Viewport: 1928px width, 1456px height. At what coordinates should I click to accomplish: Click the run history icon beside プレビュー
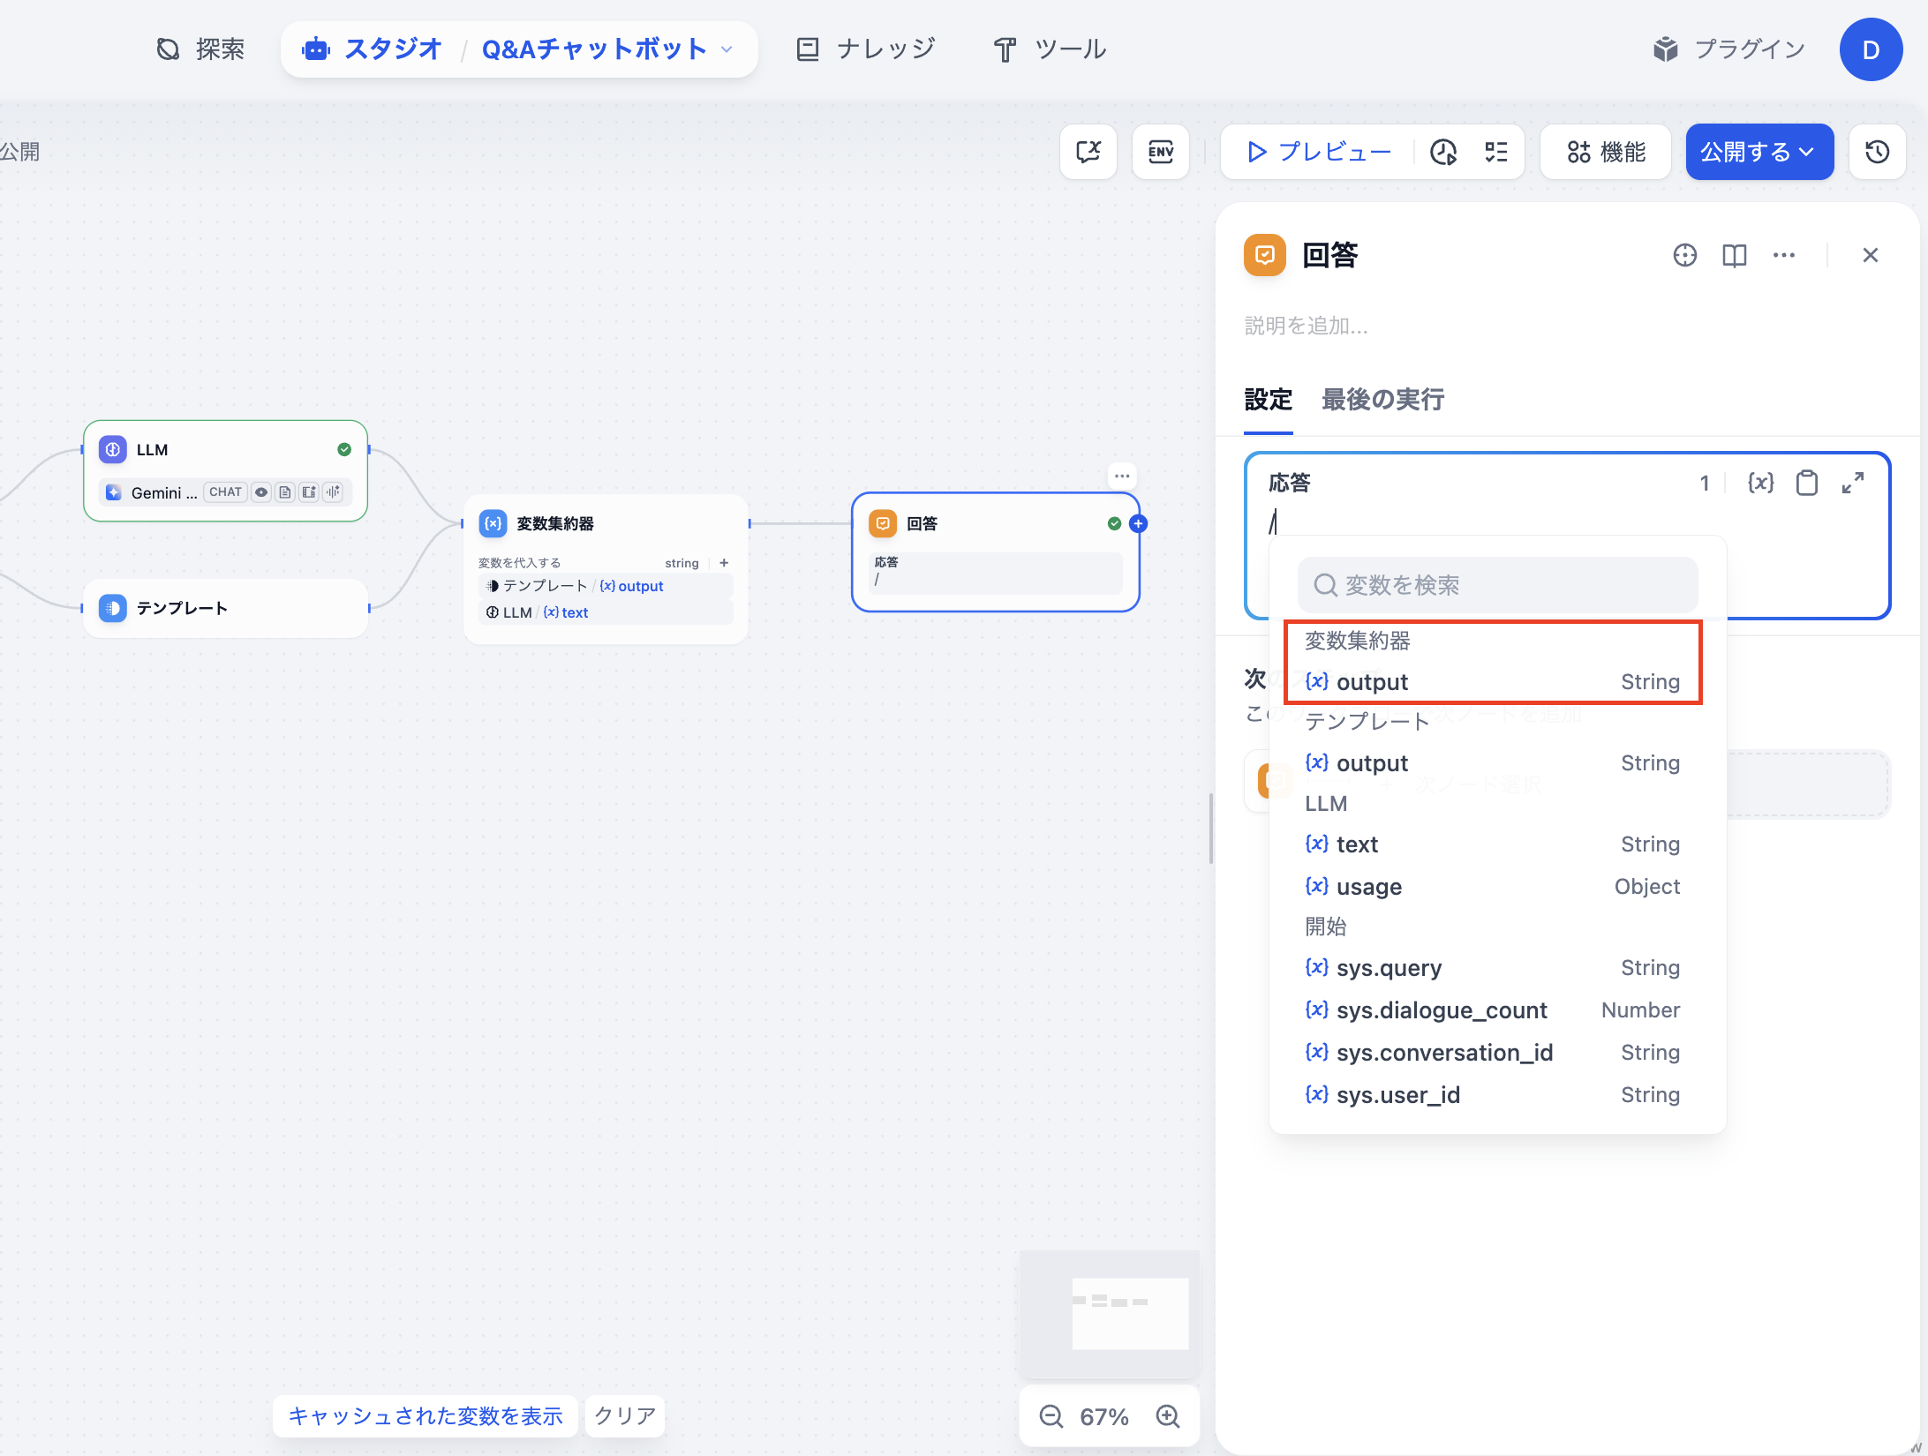tap(1443, 152)
